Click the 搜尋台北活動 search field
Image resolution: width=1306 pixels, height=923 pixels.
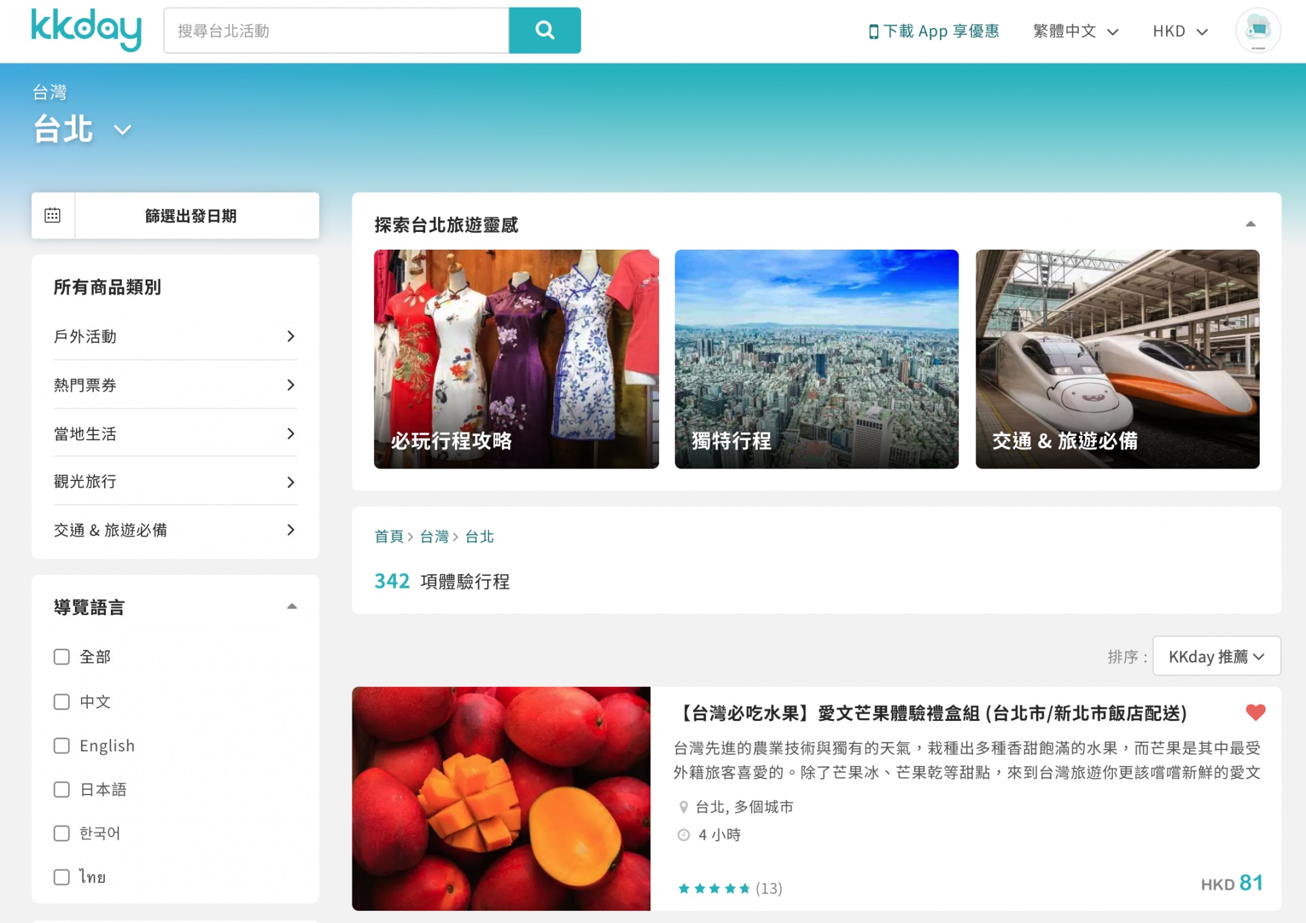coord(336,31)
